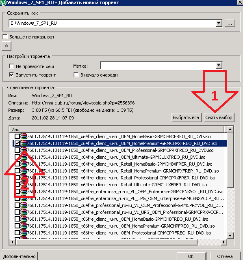Click file icon of x86 OEM_HomePremium iso

(24, 226)
